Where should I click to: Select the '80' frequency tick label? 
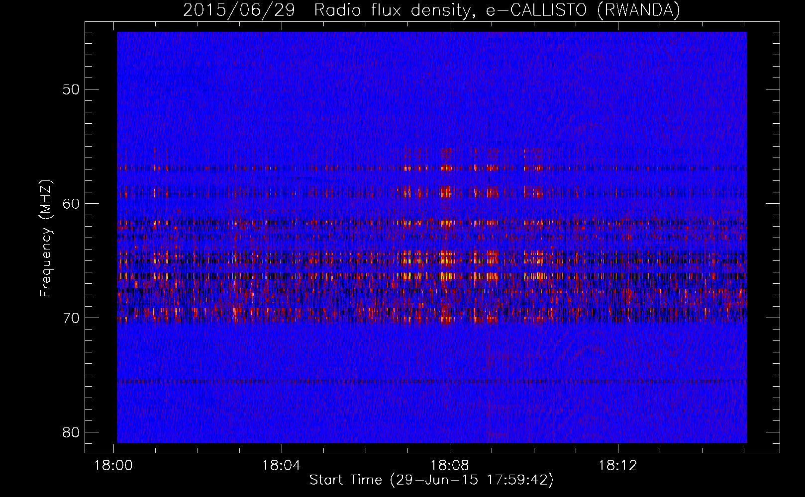72,432
